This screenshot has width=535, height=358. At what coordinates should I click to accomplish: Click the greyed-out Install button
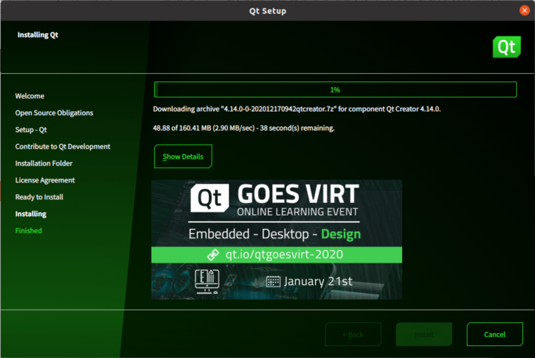[x=424, y=334]
